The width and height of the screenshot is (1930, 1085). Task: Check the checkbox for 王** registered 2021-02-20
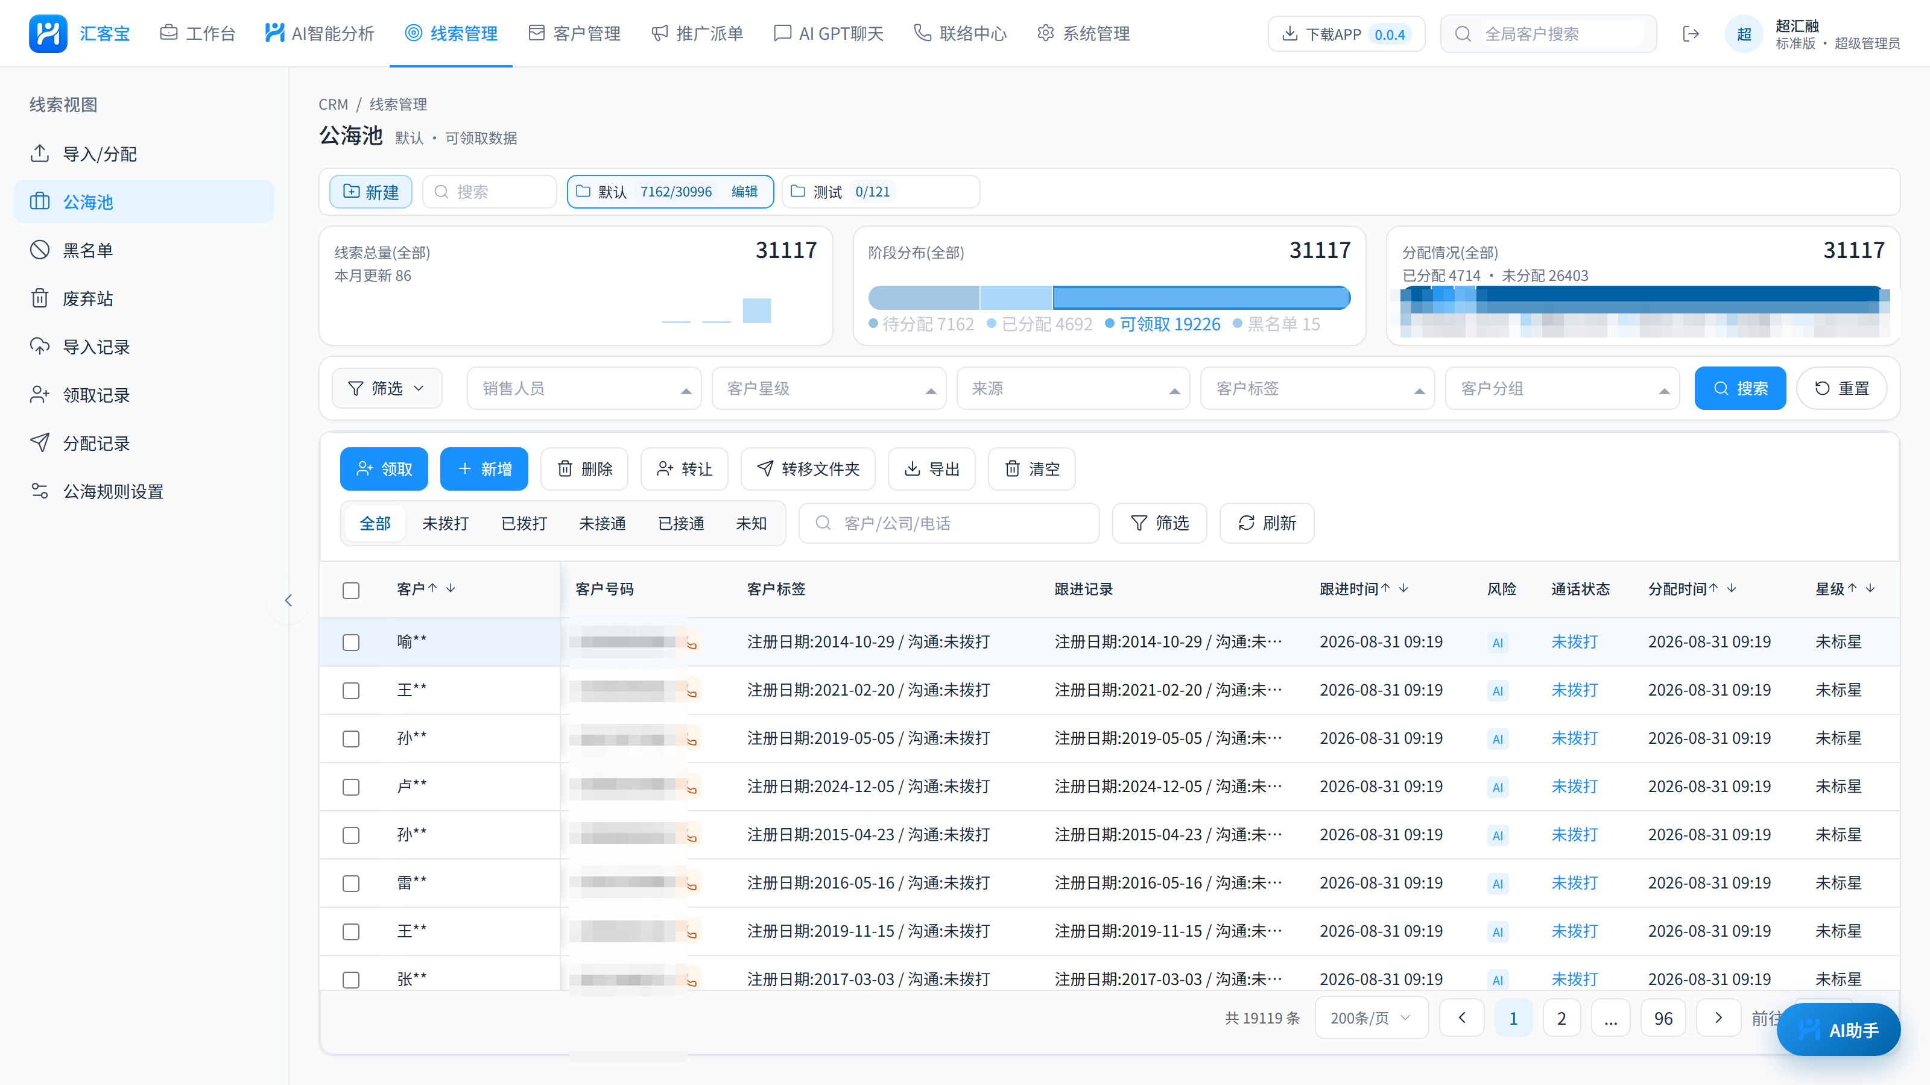point(350,690)
